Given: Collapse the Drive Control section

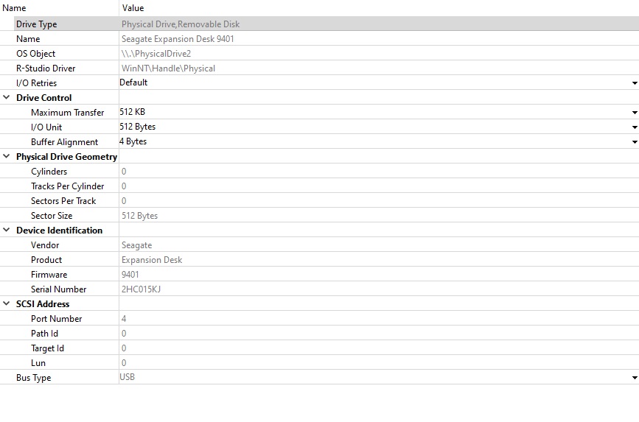Looking at the screenshot, I should tap(7, 97).
